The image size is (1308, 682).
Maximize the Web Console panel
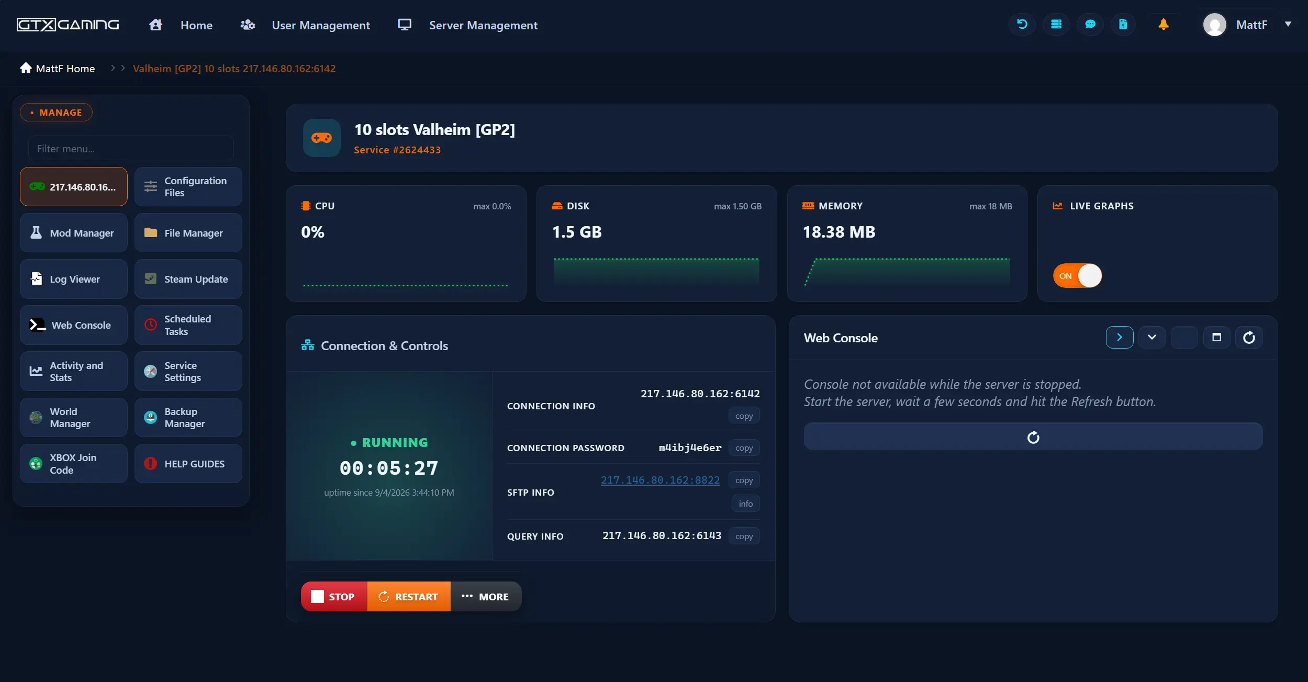[x=1216, y=338]
